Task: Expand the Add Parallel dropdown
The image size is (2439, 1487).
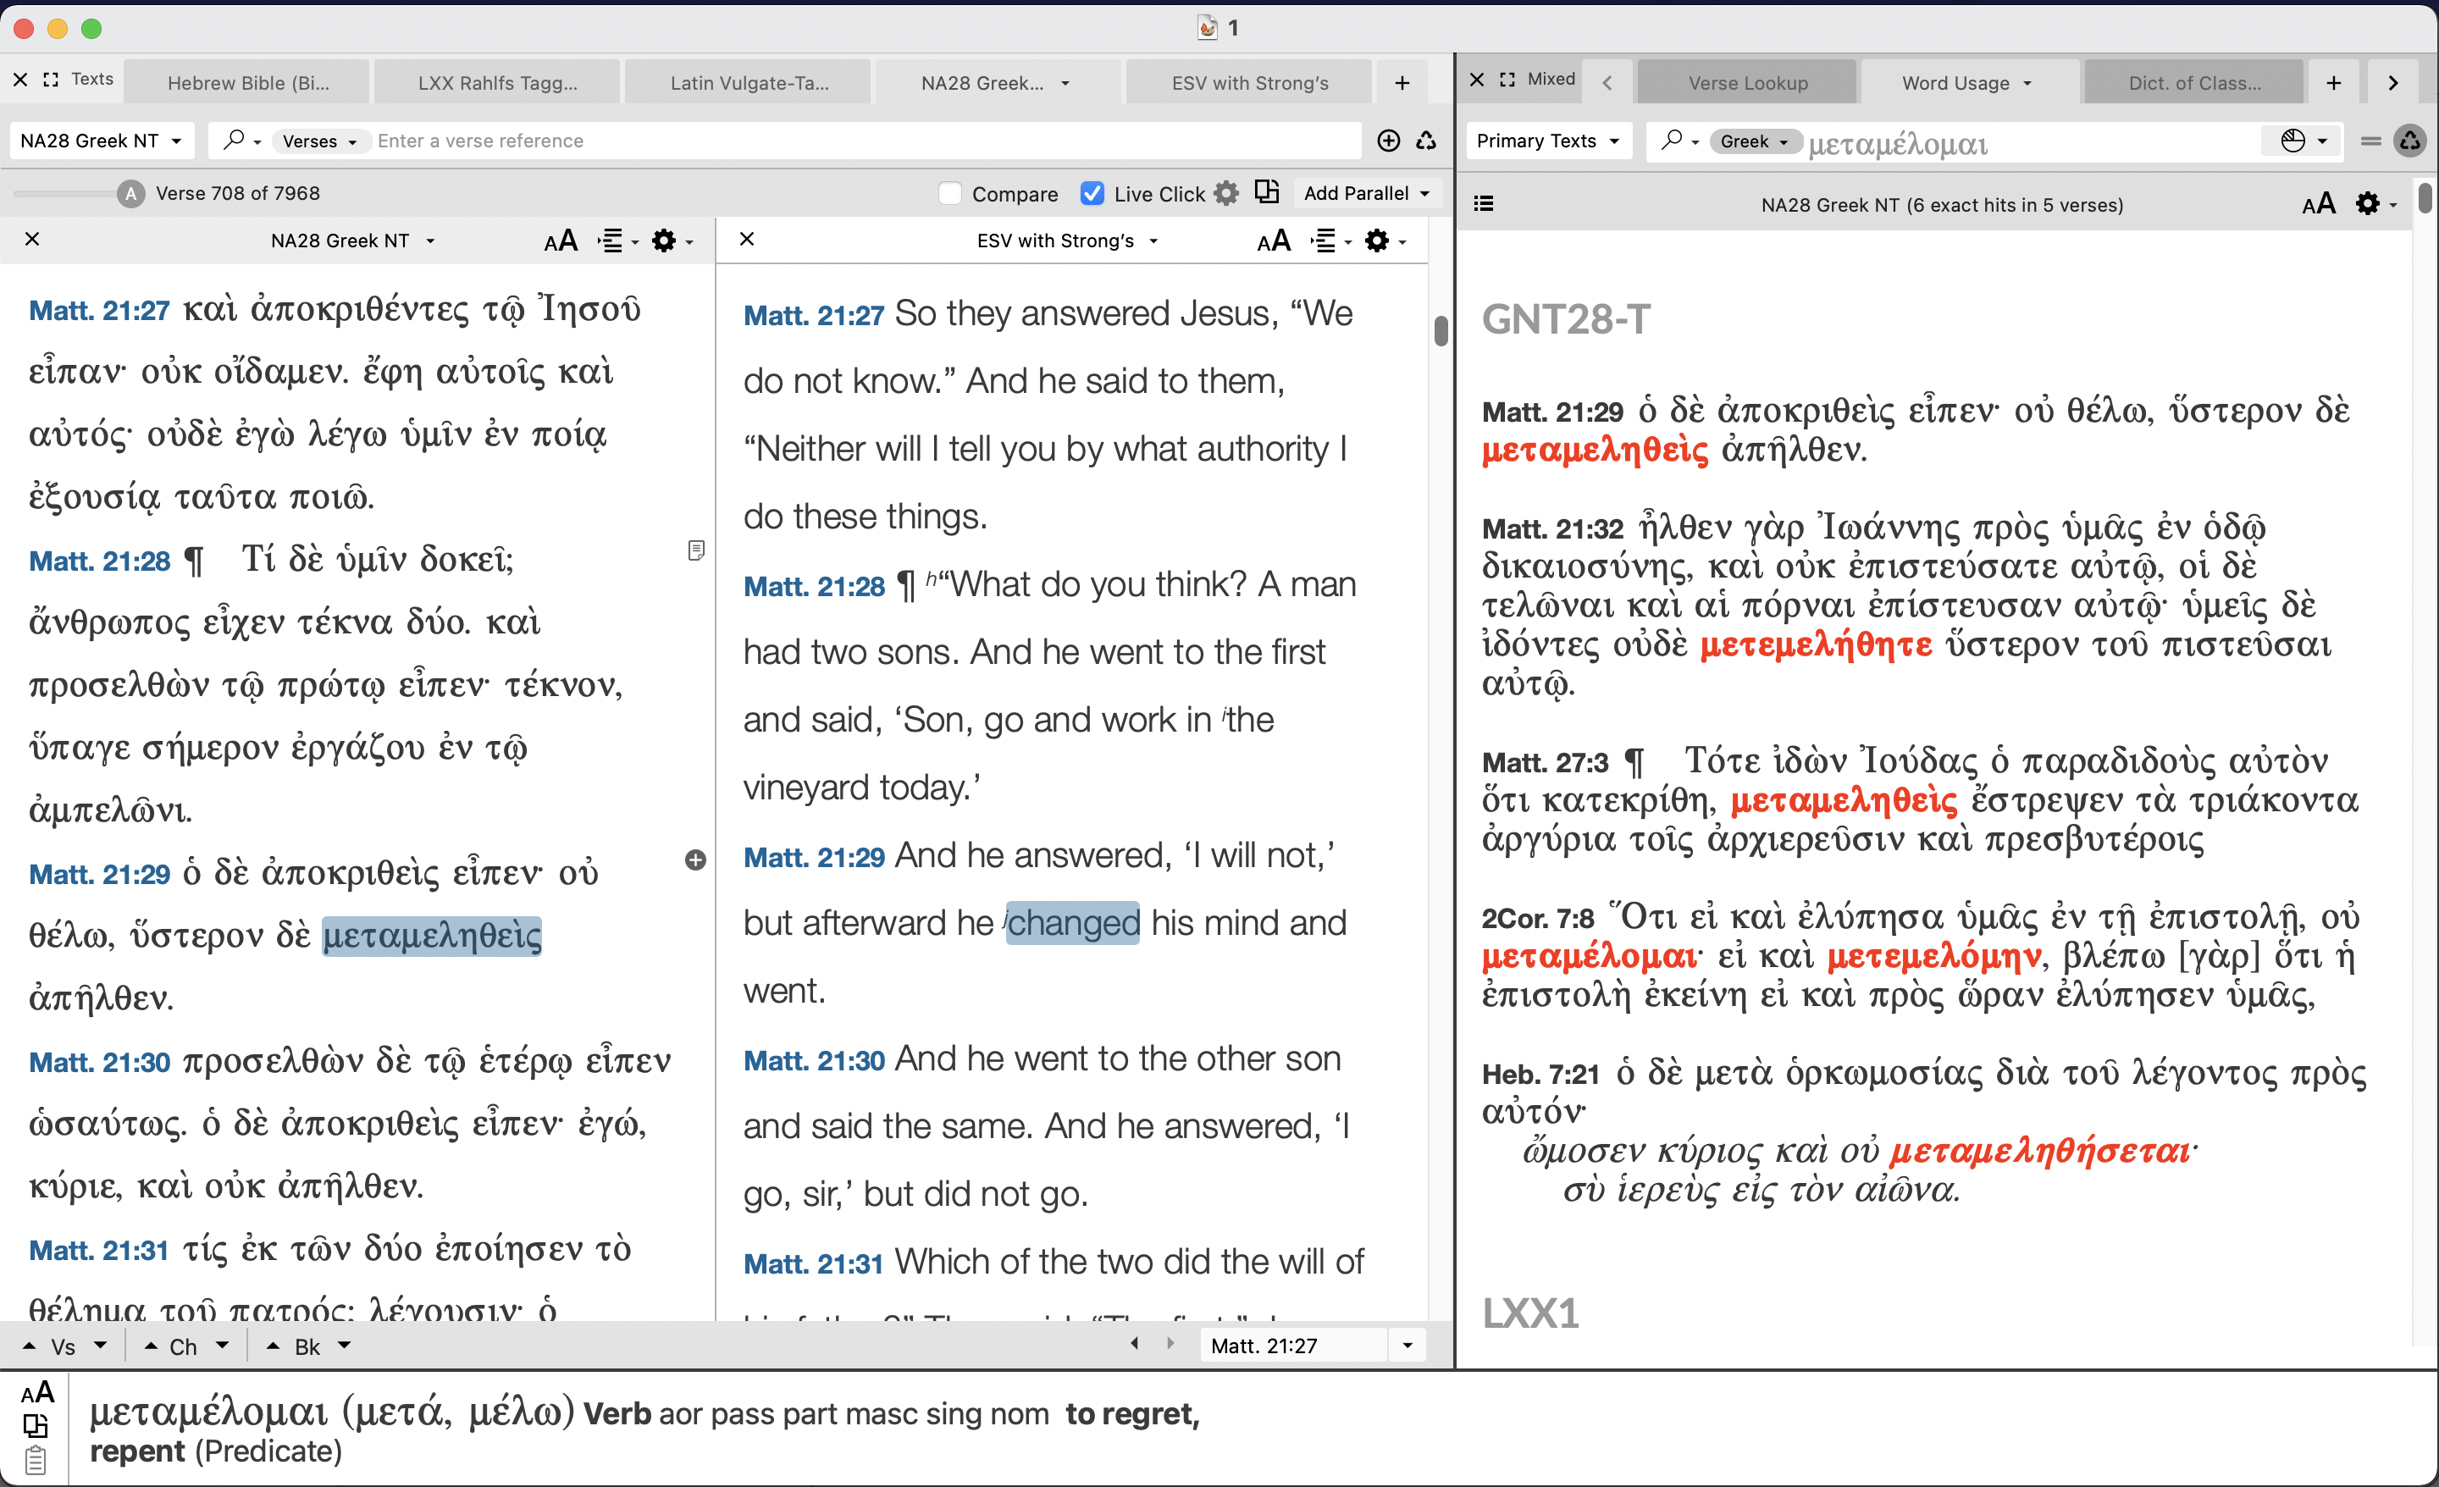Action: click(1366, 193)
